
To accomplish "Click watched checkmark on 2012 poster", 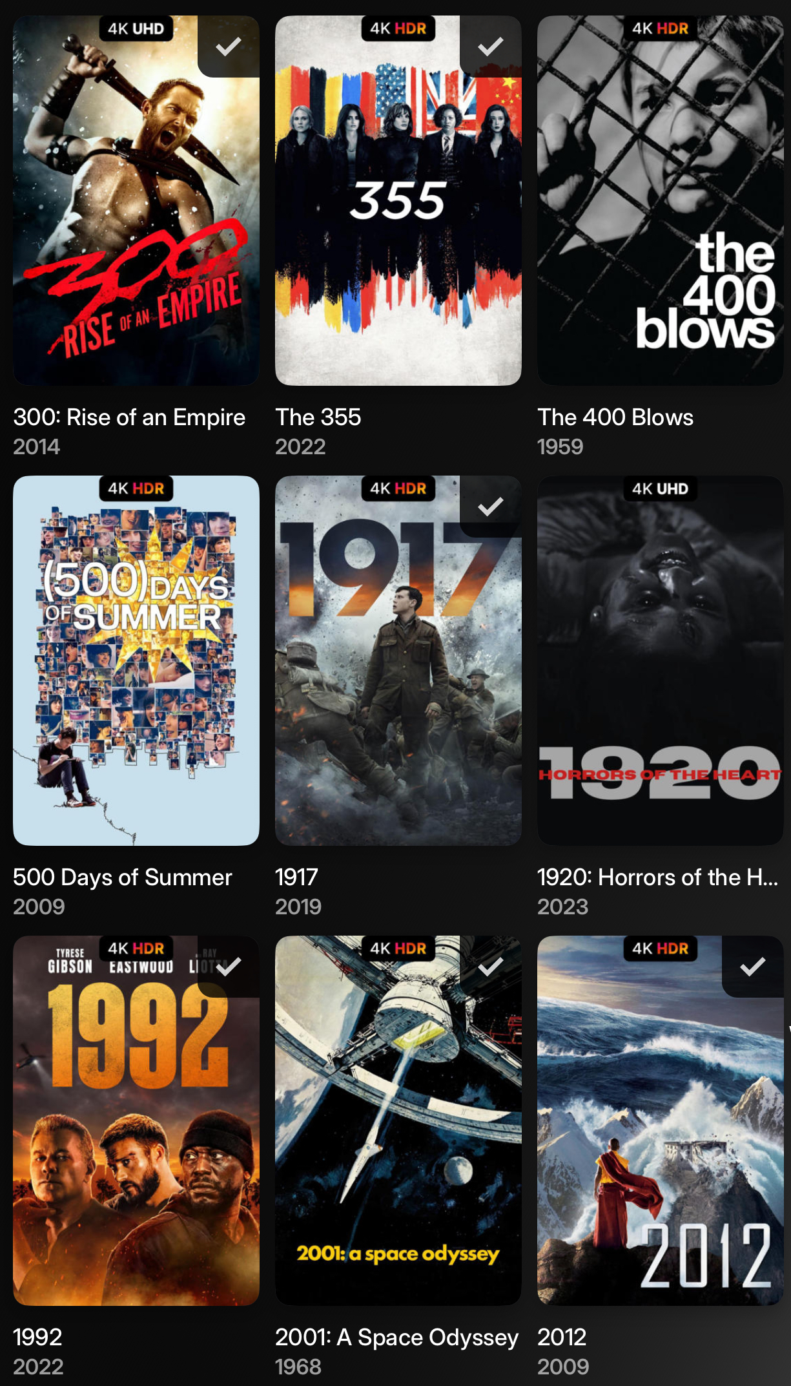I will pyautogui.click(x=753, y=967).
